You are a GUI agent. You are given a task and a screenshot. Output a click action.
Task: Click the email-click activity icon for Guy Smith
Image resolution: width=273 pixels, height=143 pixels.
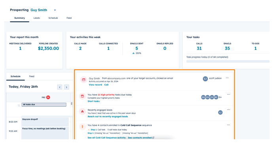(x=83, y=79)
